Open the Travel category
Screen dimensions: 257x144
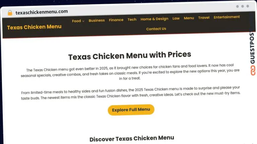[x=204, y=17]
